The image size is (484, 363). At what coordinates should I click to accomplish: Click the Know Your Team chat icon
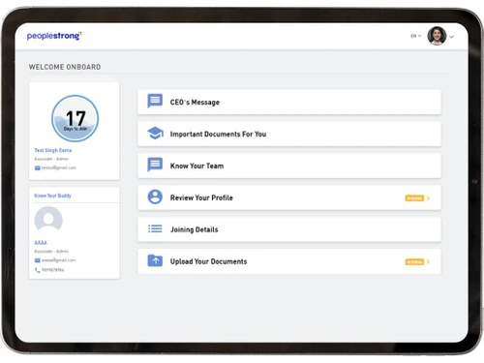155,165
